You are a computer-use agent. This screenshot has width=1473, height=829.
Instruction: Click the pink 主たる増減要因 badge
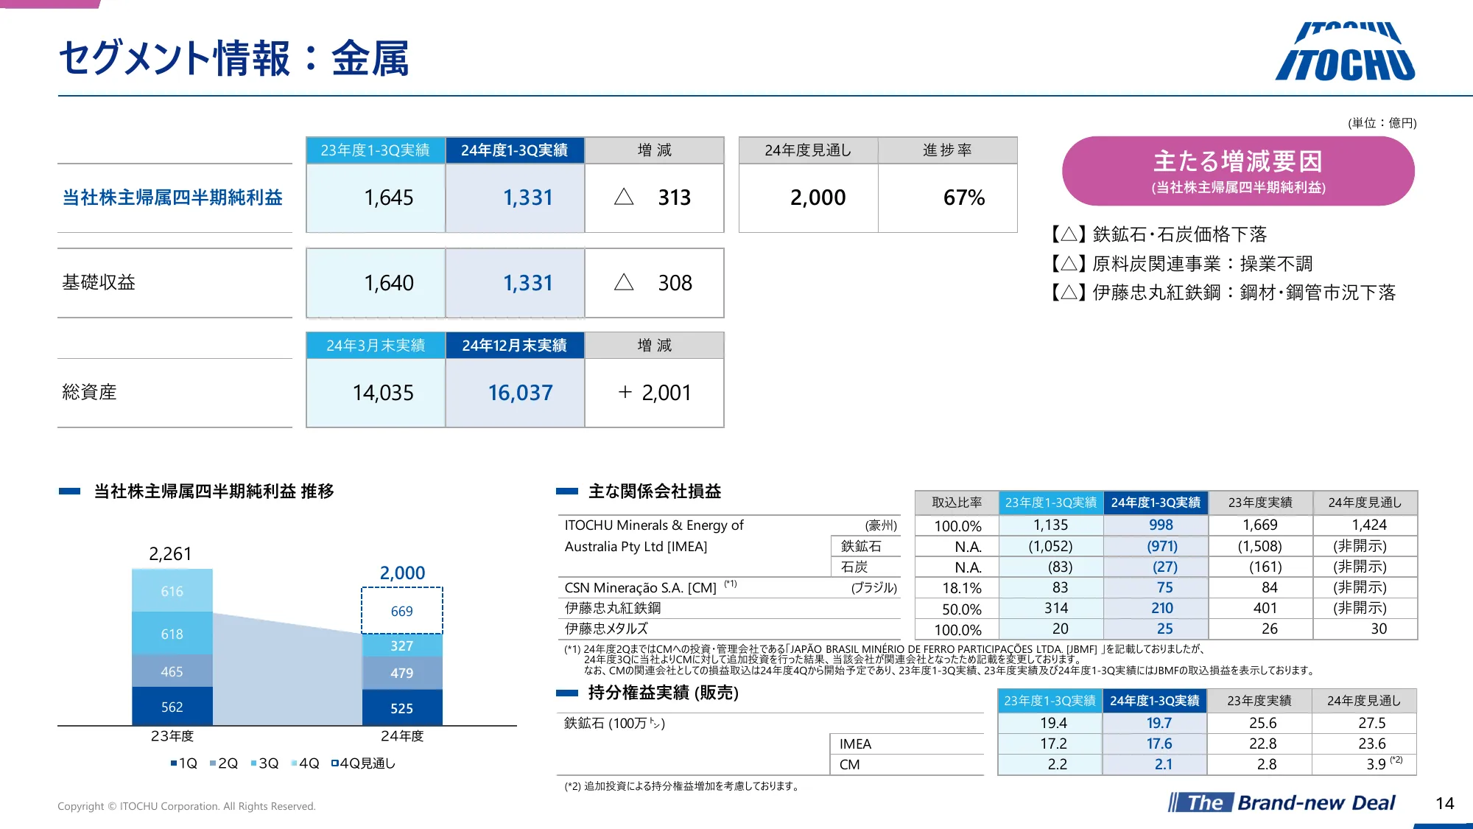[x=1238, y=171]
